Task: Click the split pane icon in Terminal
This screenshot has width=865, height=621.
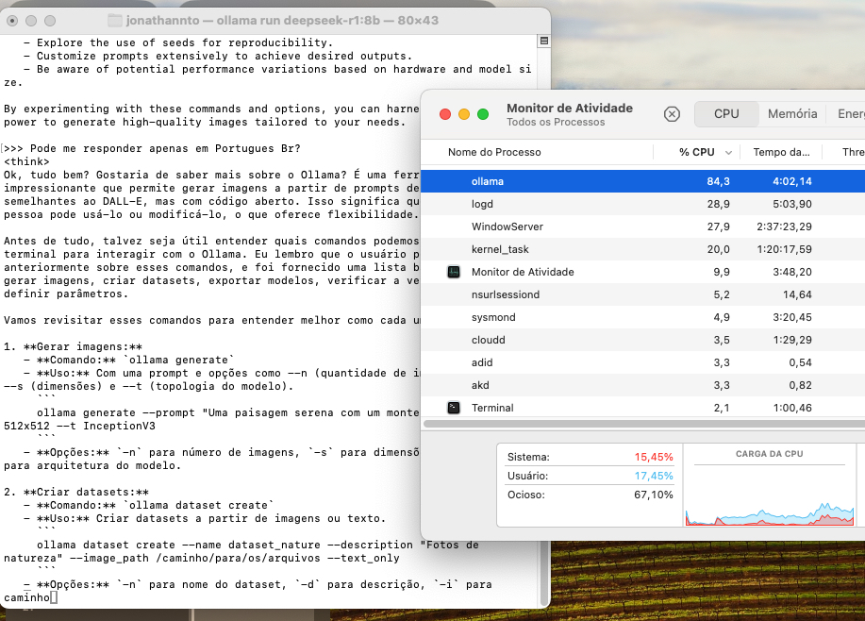Action: coord(543,42)
